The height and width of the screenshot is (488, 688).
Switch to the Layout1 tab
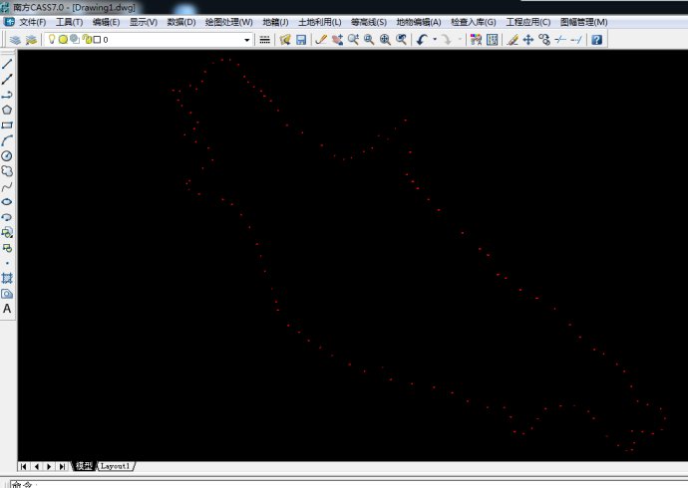tap(116, 466)
